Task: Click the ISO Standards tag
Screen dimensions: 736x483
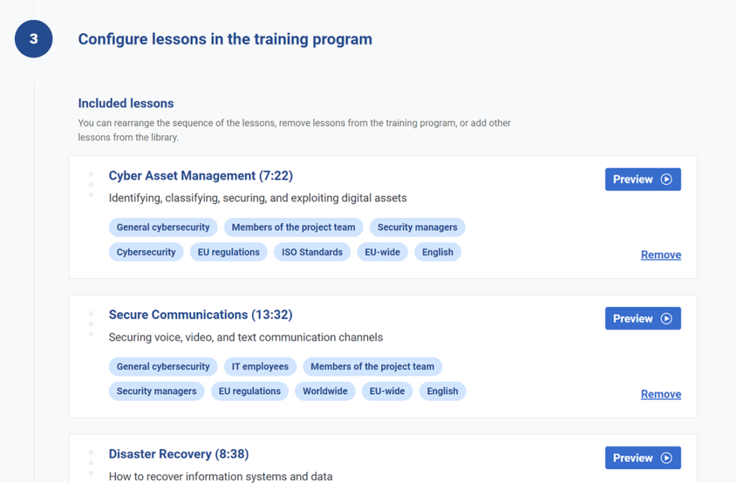Action: click(x=312, y=252)
